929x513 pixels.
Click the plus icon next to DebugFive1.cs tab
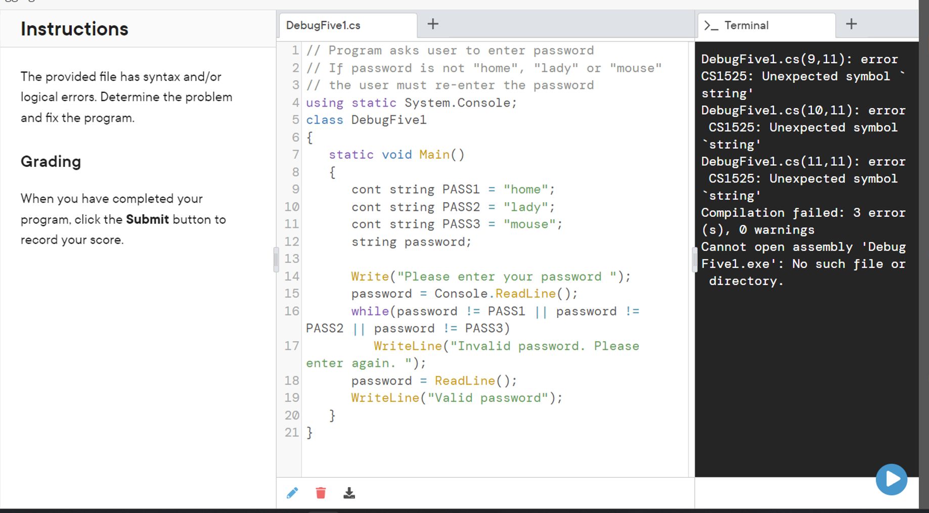pyautogui.click(x=432, y=23)
